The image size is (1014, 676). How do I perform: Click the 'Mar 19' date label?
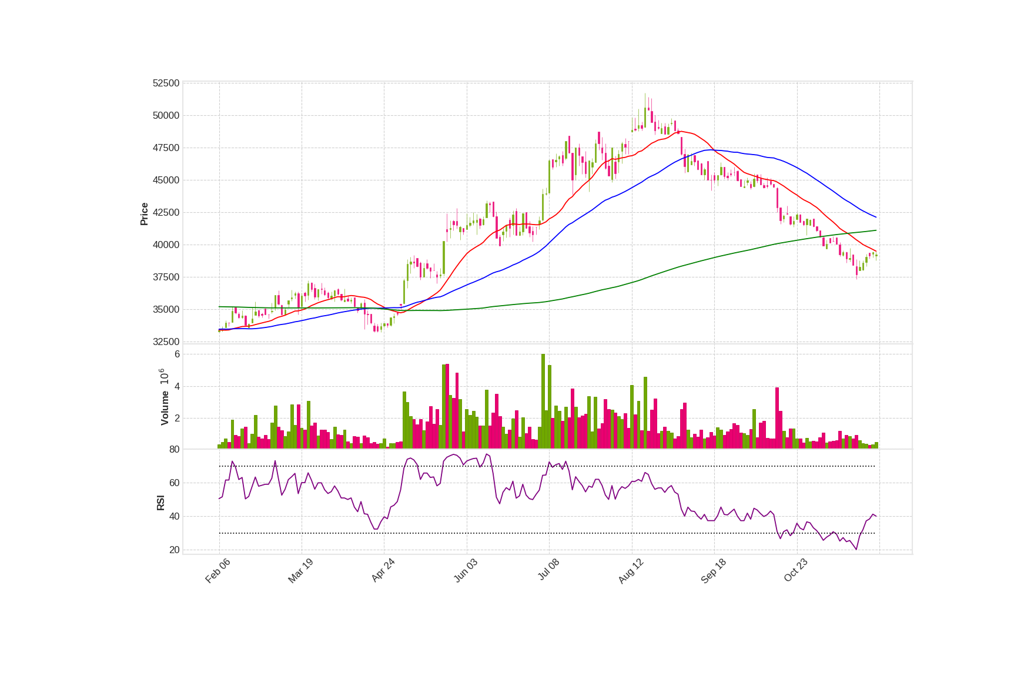point(300,571)
